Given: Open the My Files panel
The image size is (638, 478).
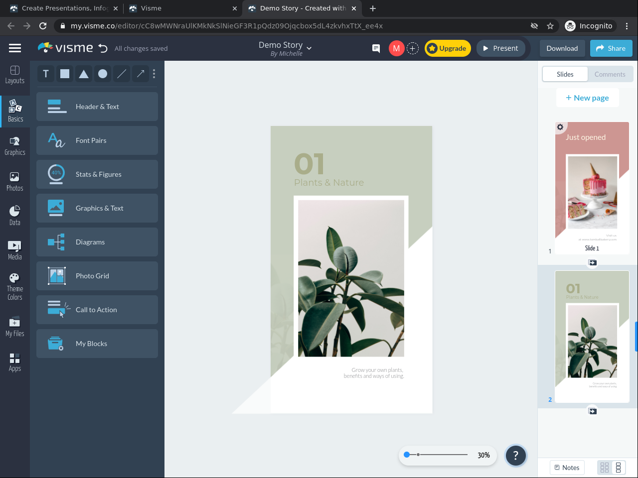Looking at the screenshot, I should coord(15,327).
